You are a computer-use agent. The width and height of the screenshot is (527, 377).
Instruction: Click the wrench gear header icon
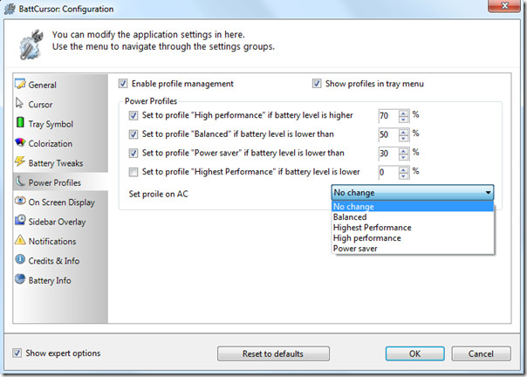tap(31, 45)
